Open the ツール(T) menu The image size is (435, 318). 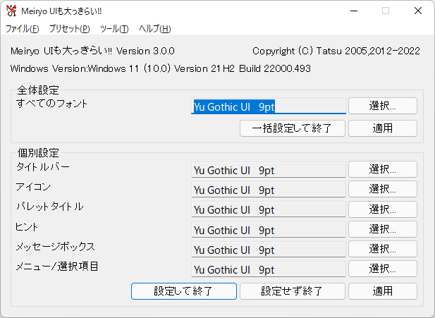pyautogui.click(x=114, y=29)
